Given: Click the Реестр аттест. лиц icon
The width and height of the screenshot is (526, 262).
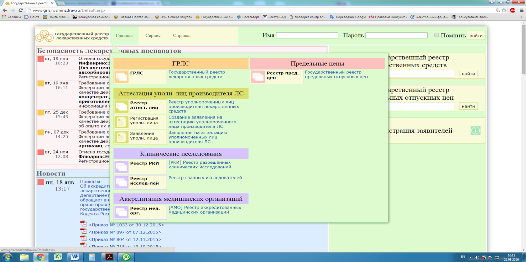Looking at the screenshot, I should point(121,106).
